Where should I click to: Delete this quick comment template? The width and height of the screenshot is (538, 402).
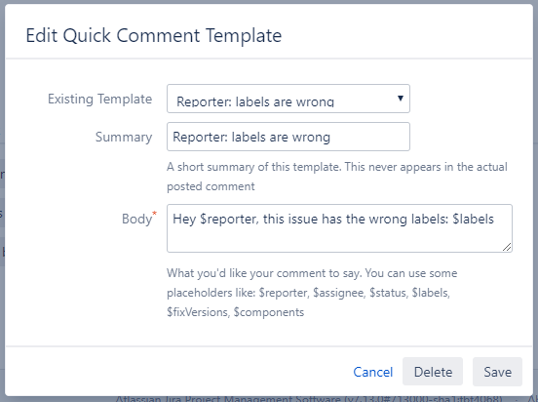433,372
